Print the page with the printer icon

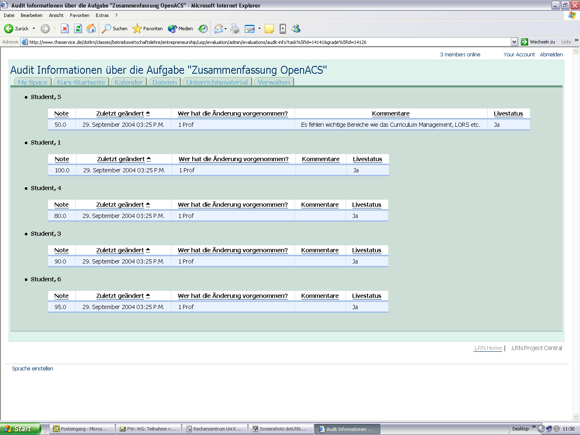click(234, 29)
